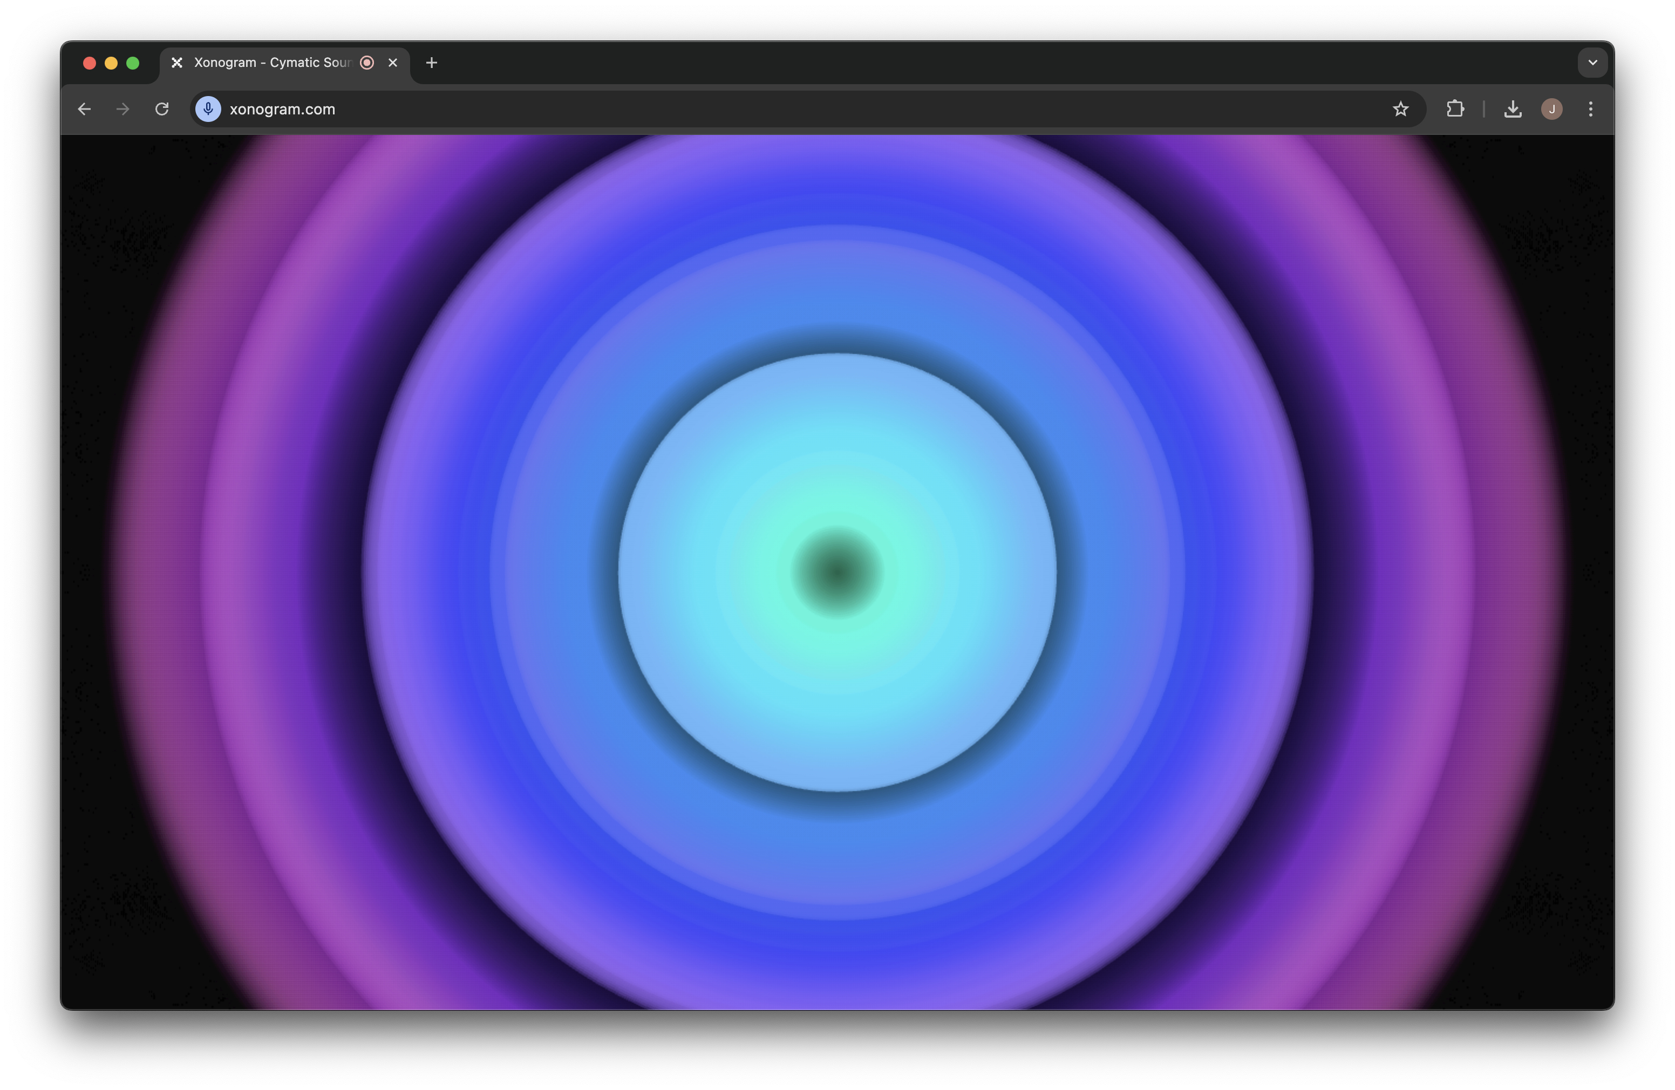1675x1090 pixels.
Task: Open the Extensions puzzle icon
Action: coord(1455,109)
